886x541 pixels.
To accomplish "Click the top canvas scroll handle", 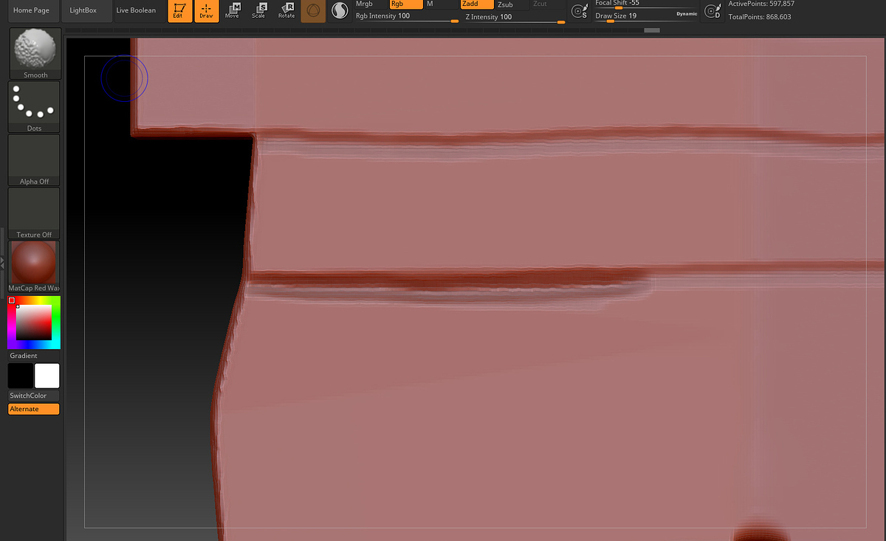I will (x=652, y=30).
